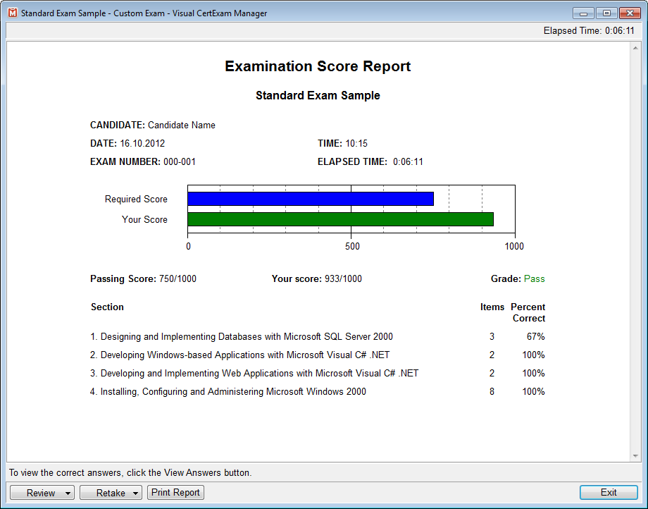Image resolution: width=648 pixels, height=509 pixels.
Task: Select the Windows-based Applications section row
Action: coord(318,355)
